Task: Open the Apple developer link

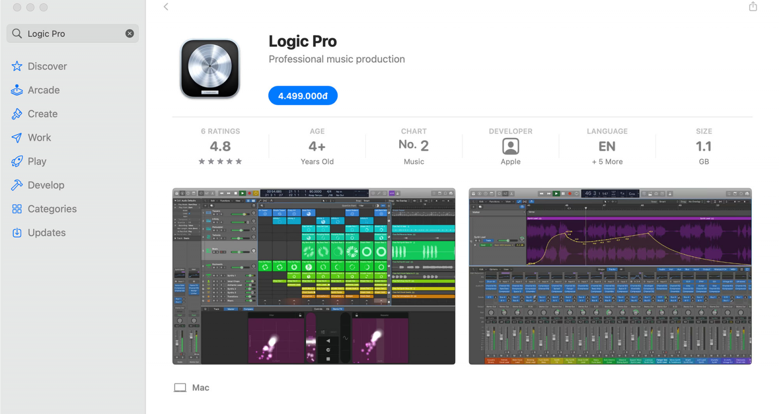Action: (510, 162)
